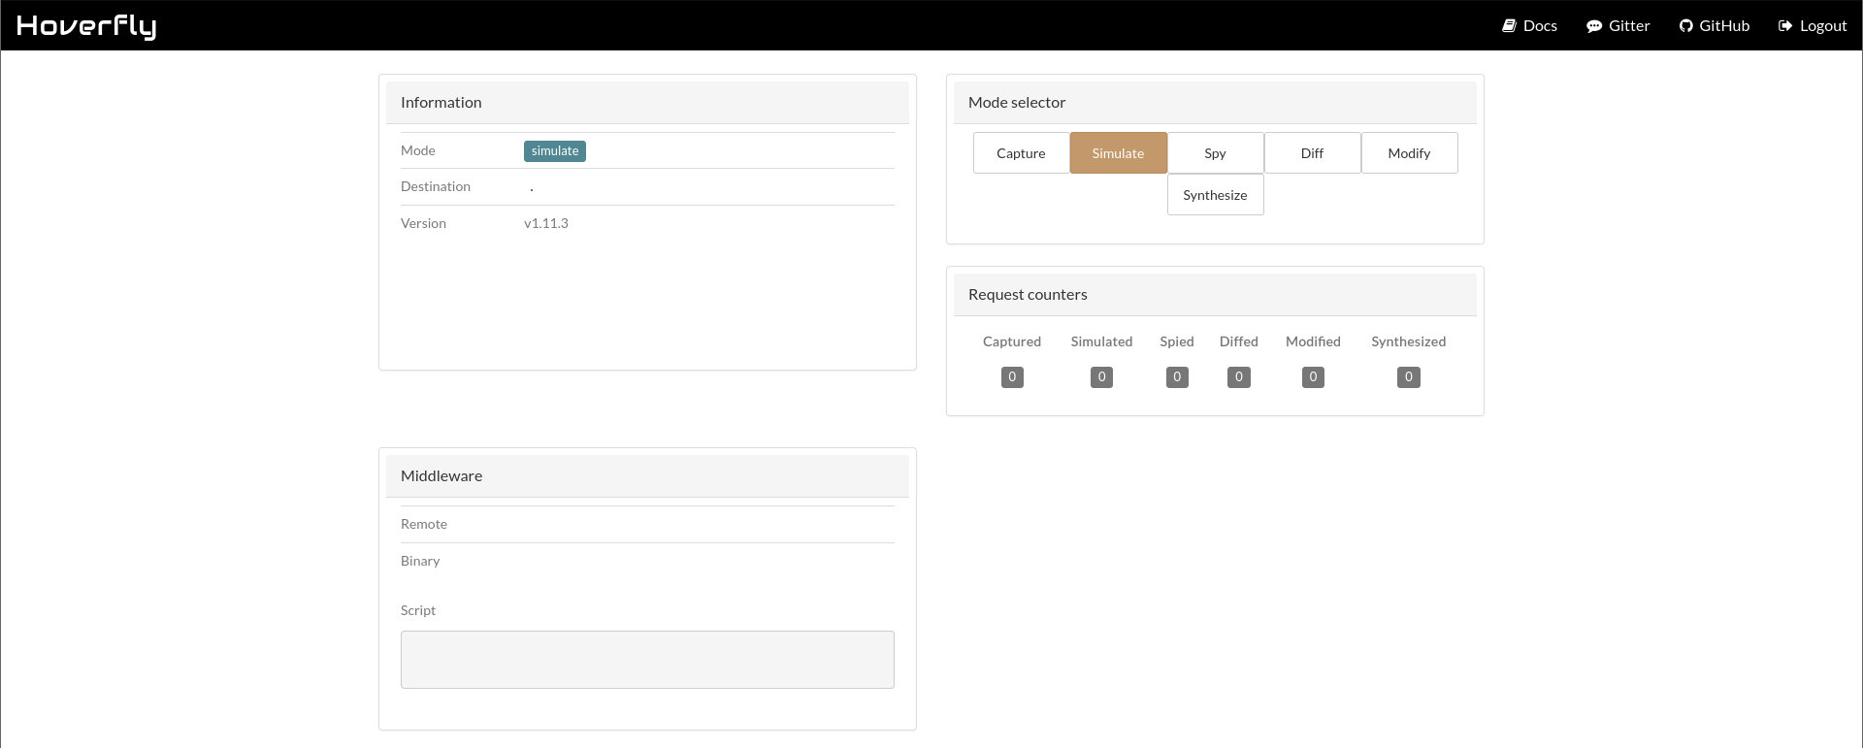The width and height of the screenshot is (1863, 748).
Task: Open the GitHub link
Action: (1715, 26)
